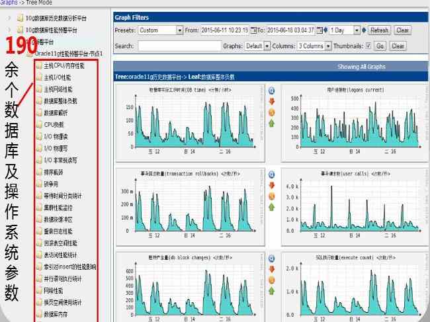Image resolution: width=430 pixels, height=322 pixels.
Task: Toggle the Thumbnails checkbox
Action: pos(368,46)
